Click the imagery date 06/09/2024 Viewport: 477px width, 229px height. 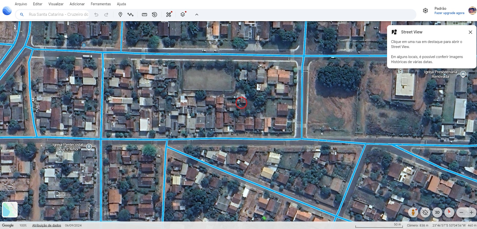[x=73, y=225]
